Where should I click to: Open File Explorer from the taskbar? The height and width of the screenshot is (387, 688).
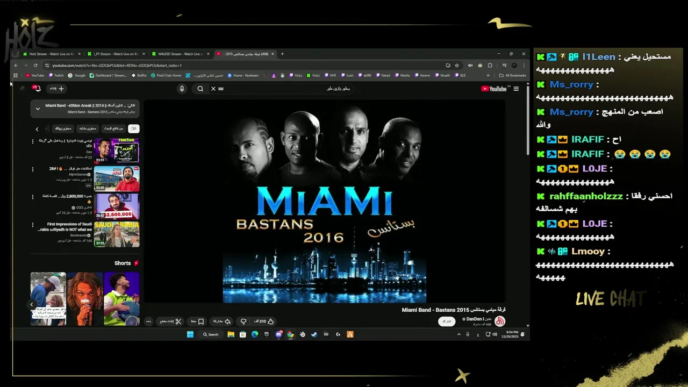[231, 334]
